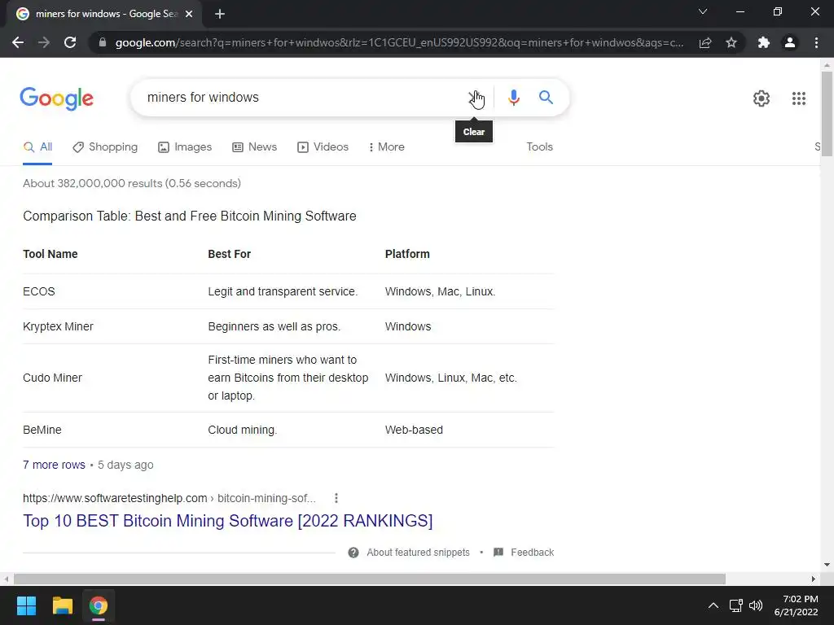Show hidden system tray icons

click(713, 605)
